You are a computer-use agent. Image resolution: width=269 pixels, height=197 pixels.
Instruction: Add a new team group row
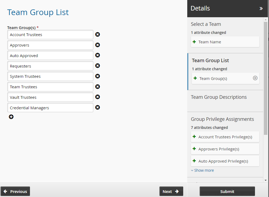pyautogui.click(x=11, y=117)
